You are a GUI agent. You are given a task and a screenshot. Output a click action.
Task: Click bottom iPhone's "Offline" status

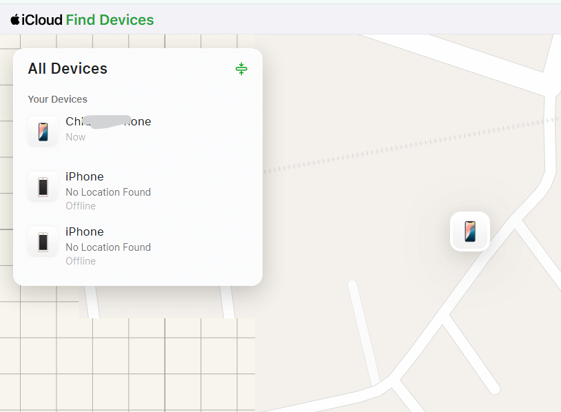click(x=81, y=261)
